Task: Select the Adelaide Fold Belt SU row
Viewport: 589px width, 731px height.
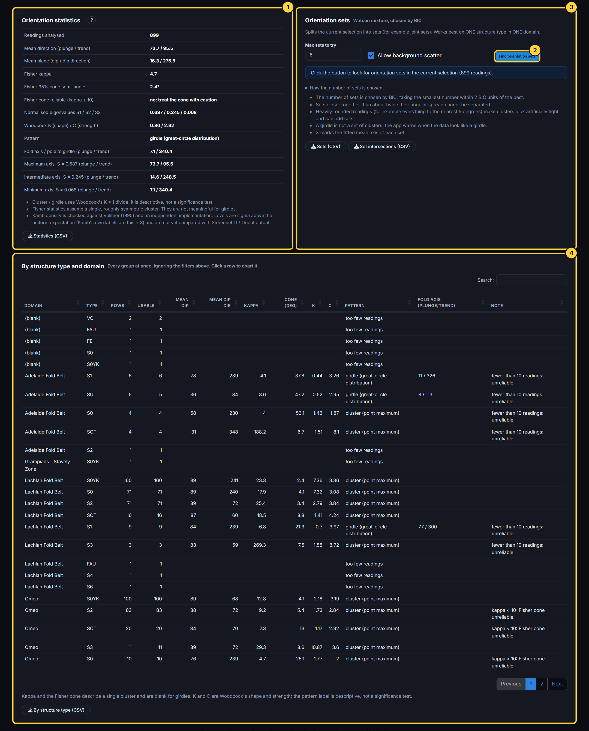Action: [294, 398]
